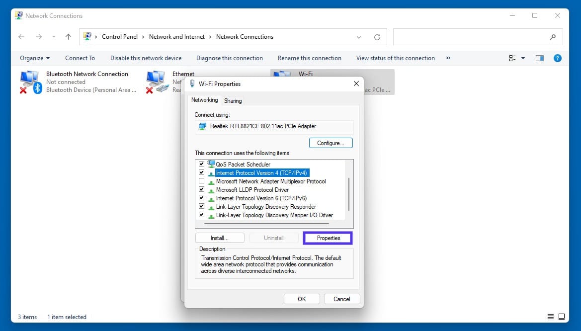This screenshot has width=581, height=331.
Task: Open the Organize dropdown menu
Action: click(35, 58)
